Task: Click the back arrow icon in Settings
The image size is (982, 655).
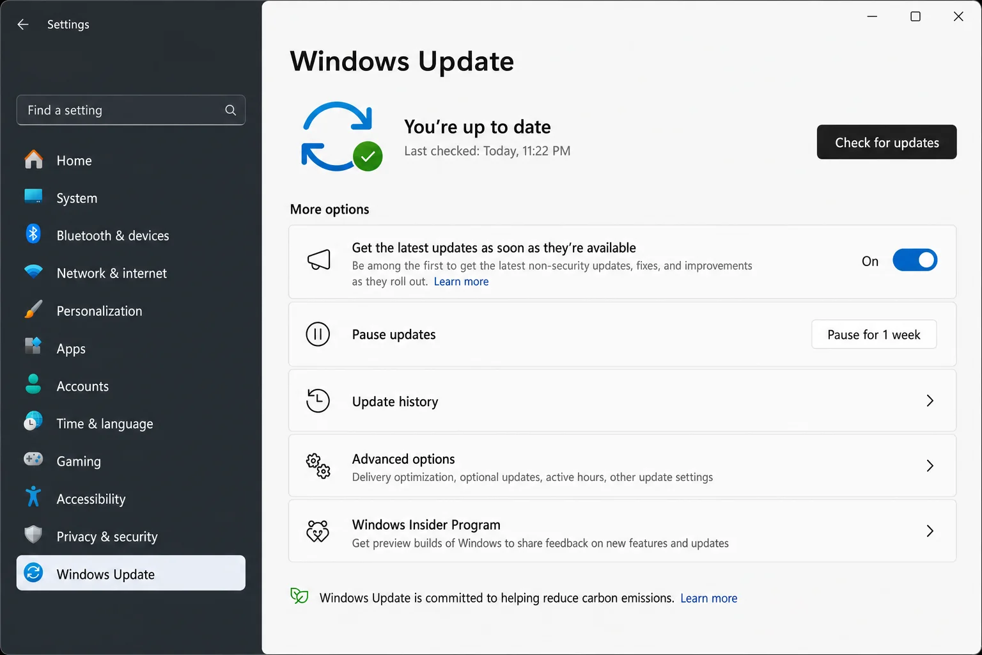Action: [23, 24]
